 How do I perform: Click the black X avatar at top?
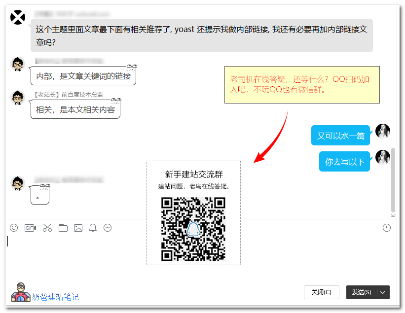18,17
